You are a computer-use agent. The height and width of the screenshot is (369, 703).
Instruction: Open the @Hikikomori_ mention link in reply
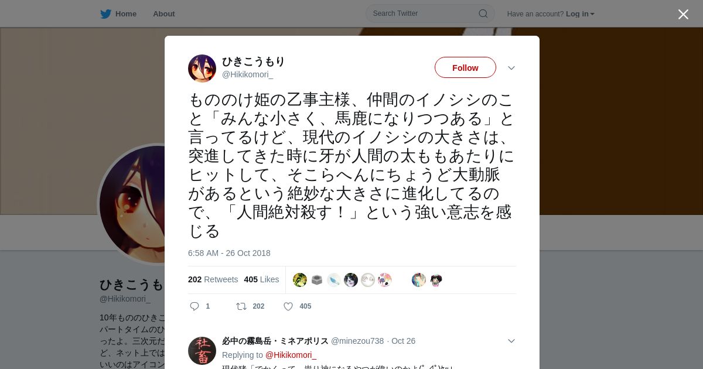click(291, 355)
